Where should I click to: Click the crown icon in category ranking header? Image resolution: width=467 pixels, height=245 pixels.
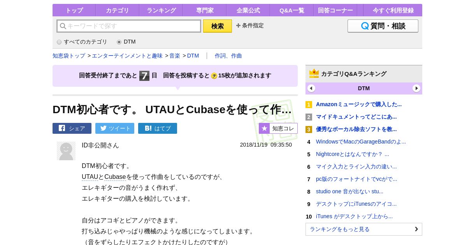click(x=314, y=73)
